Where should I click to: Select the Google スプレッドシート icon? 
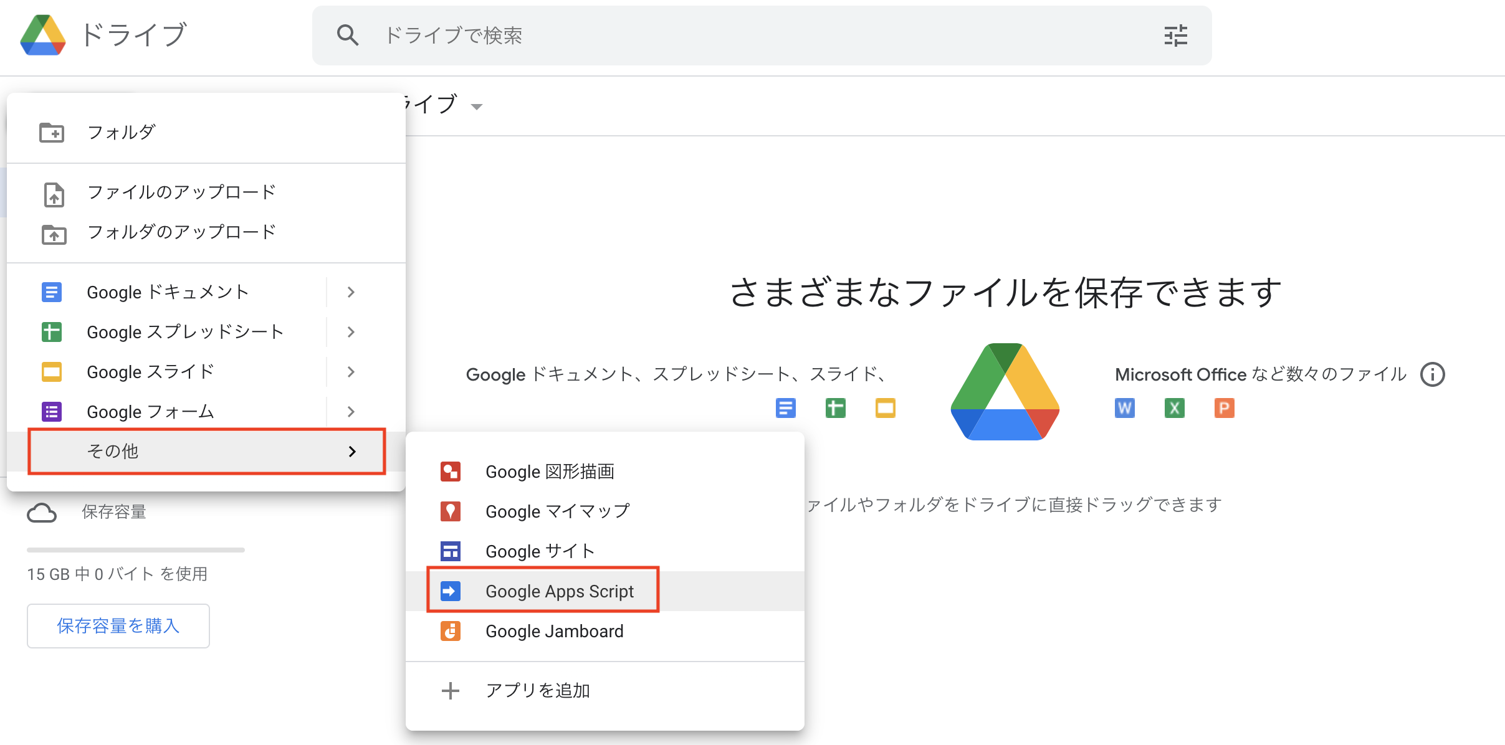click(x=51, y=331)
